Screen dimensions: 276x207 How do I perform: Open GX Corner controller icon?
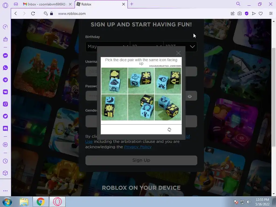coord(16,4)
